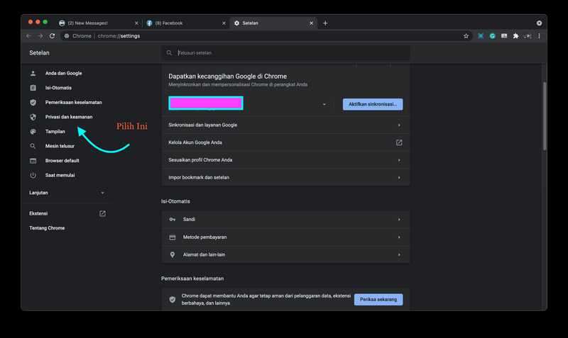The height and width of the screenshot is (338, 568).
Task: Click the Privasi dan keamanan shield icon
Action: tap(33, 117)
